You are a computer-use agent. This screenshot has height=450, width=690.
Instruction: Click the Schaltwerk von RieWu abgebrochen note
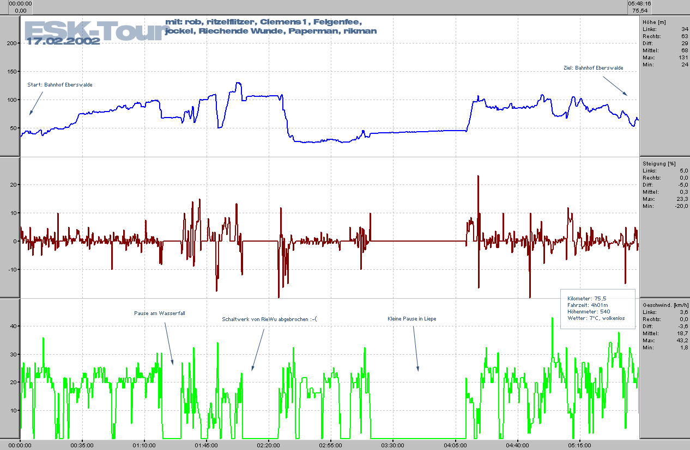click(269, 319)
